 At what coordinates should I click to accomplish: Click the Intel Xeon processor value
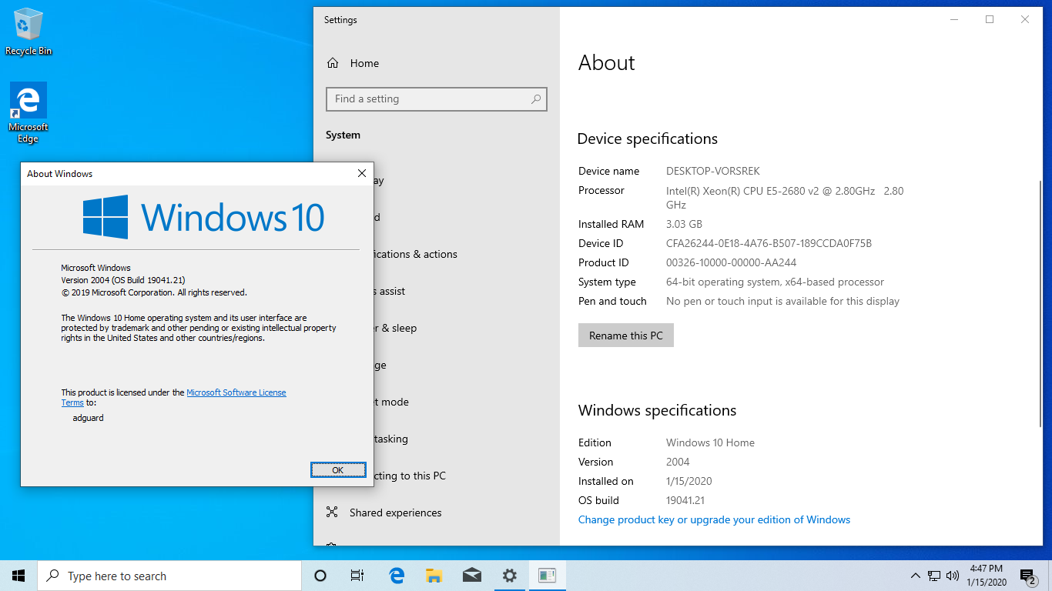pyautogui.click(x=785, y=198)
